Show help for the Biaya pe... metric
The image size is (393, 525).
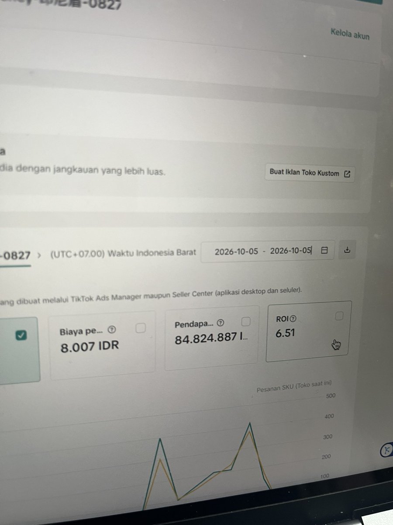tap(113, 330)
